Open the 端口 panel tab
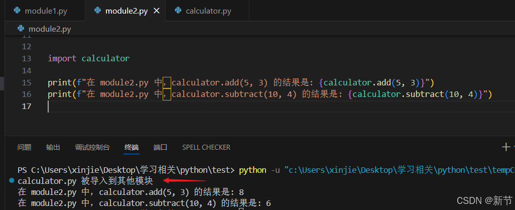This screenshot has width=515, height=210. (160, 147)
